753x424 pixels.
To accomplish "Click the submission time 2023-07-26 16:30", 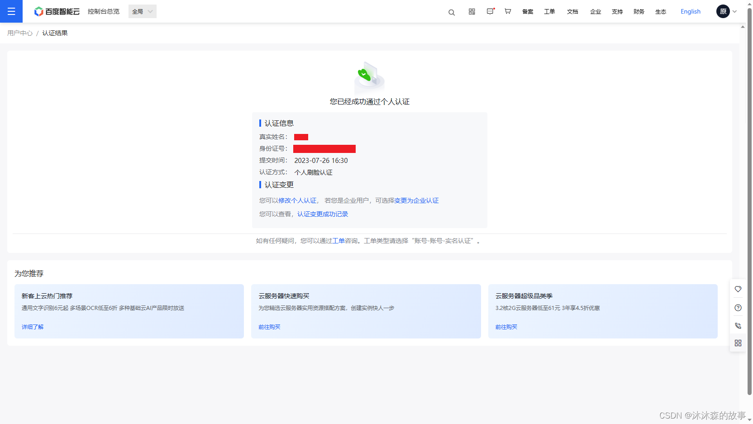I will coord(321,161).
